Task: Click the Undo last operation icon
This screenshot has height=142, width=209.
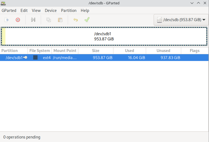Action: pos(76,20)
